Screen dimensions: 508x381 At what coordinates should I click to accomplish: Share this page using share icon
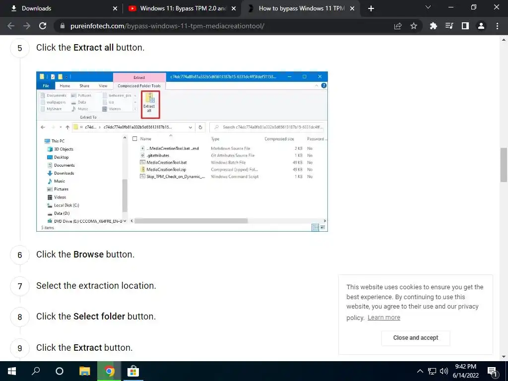click(398, 26)
